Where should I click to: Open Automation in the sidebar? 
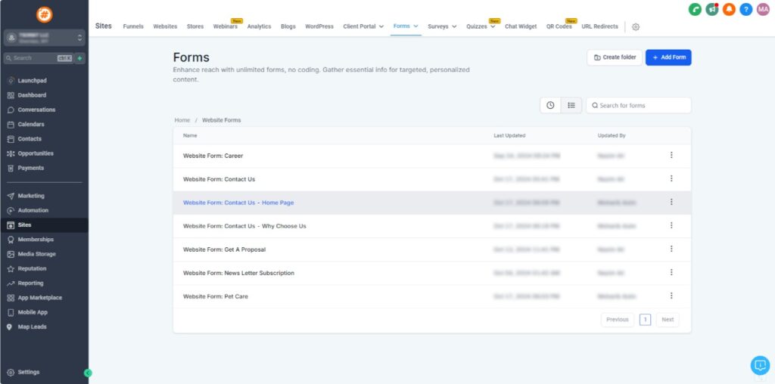click(33, 210)
